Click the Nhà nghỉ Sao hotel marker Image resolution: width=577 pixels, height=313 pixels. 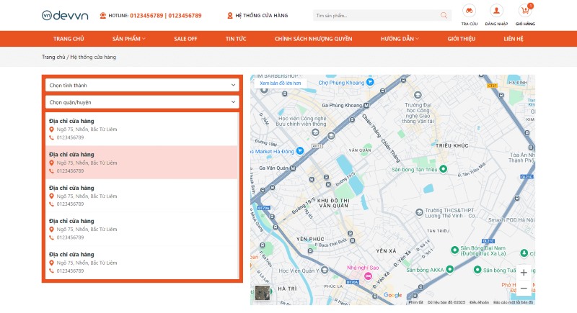[x=368, y=276]
